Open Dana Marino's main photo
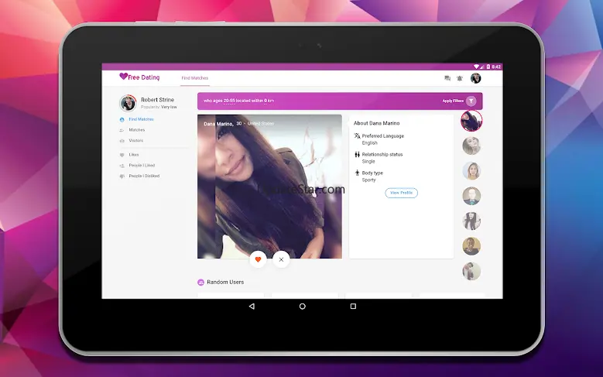The height and width of the screenshot is (377, 603). click(x=269, y=187)
